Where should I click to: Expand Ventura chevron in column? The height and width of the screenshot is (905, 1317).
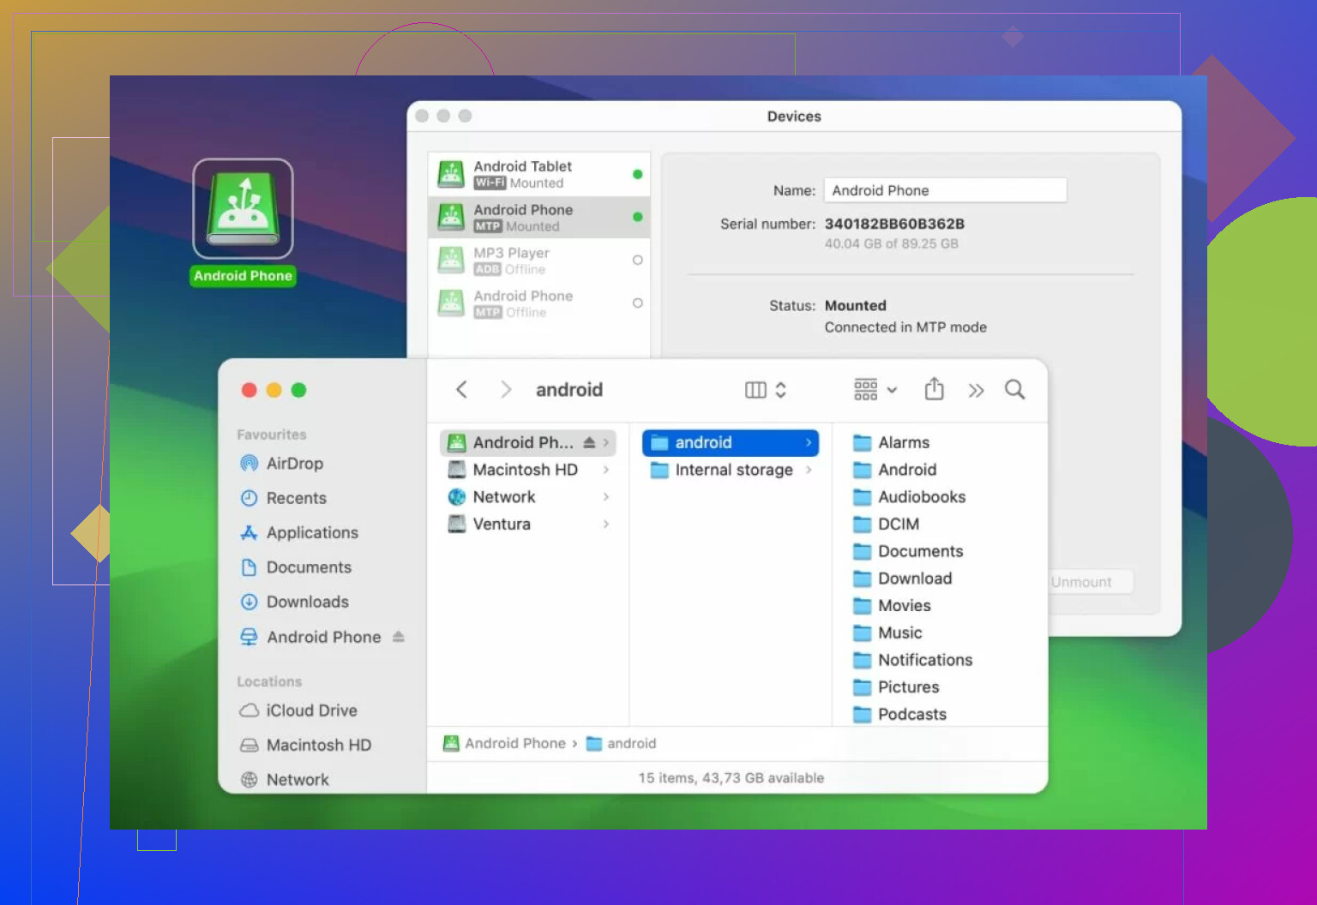[606, 524]
